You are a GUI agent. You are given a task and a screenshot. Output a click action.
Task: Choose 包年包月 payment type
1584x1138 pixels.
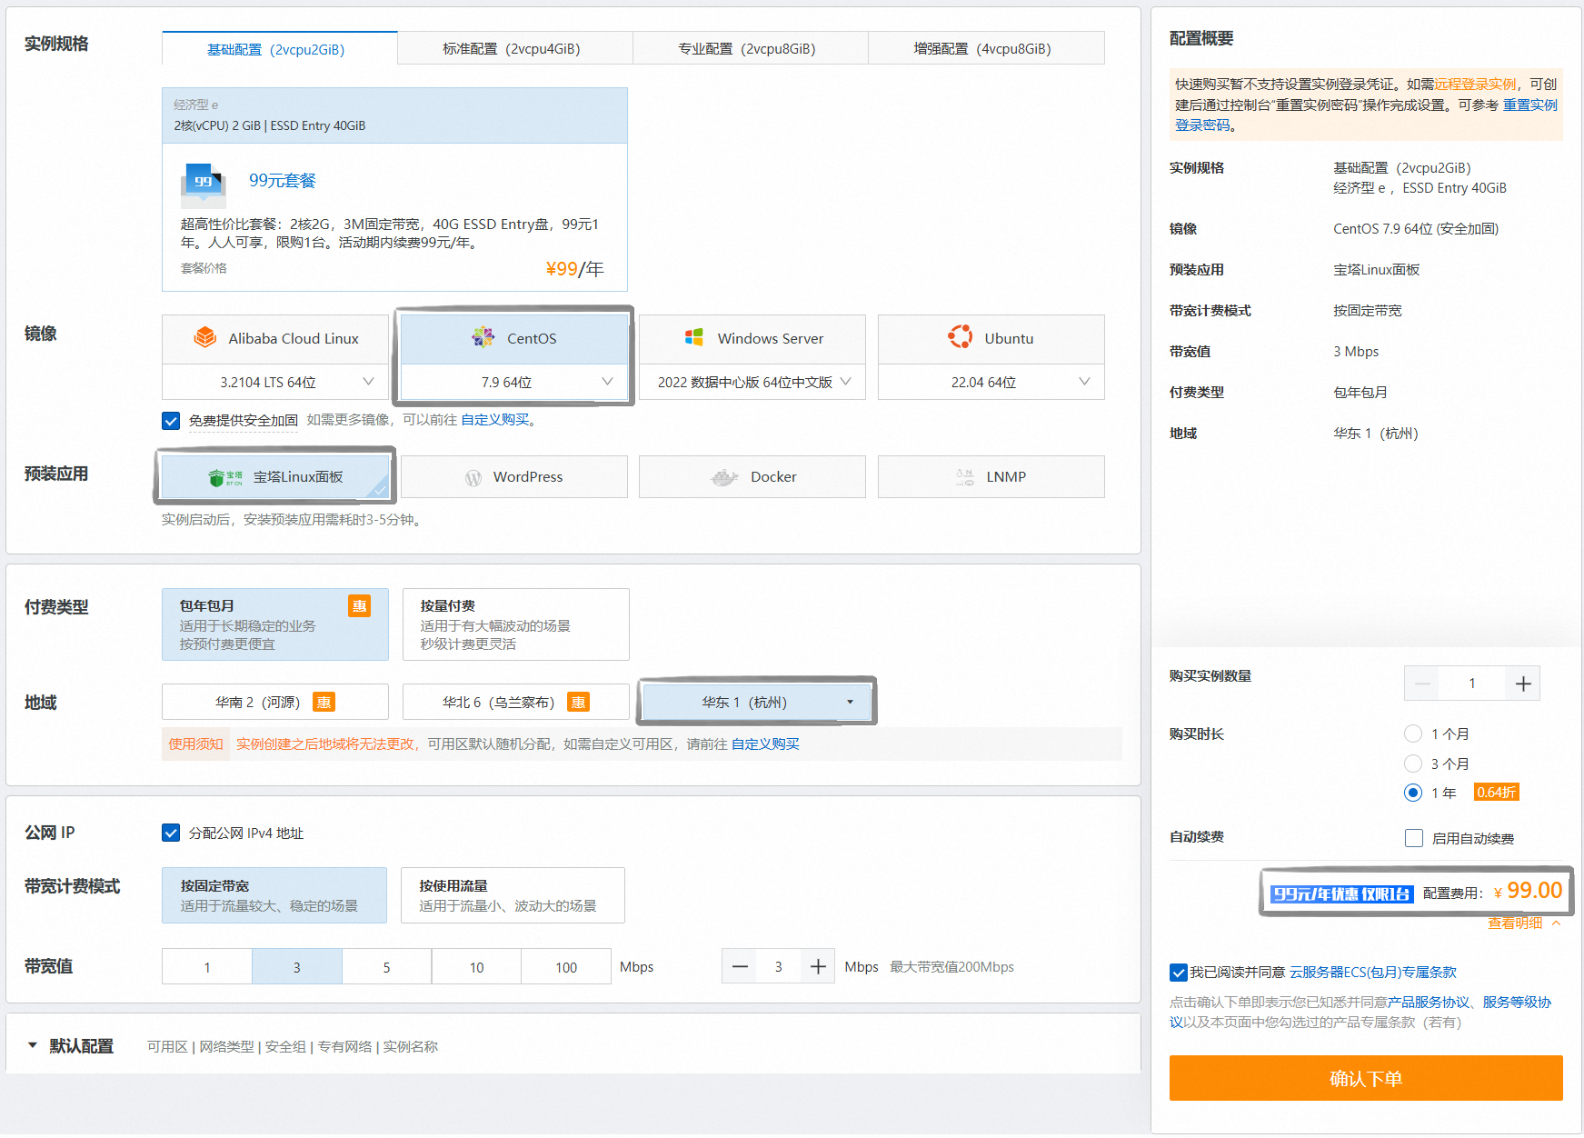tap(275, 624)
